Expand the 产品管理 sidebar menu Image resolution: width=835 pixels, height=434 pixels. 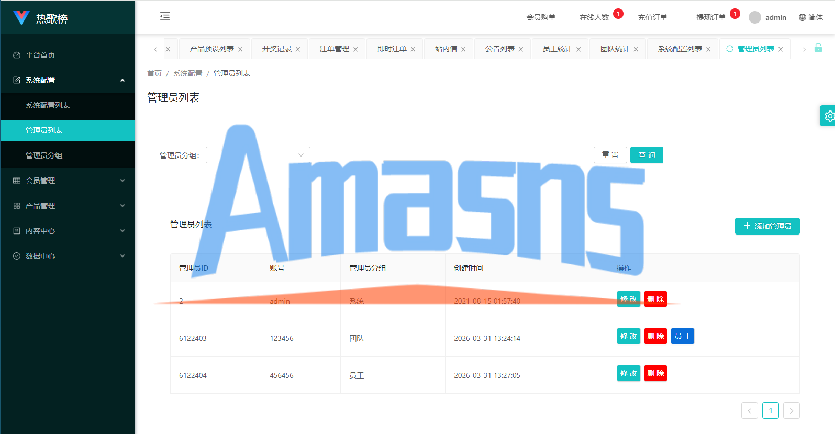point(67,206)
